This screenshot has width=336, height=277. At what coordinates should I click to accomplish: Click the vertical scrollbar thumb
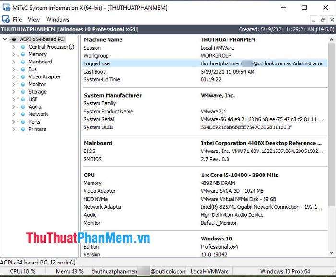(331, 125)
